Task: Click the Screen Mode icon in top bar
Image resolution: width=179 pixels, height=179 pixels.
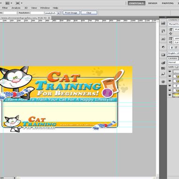Action: point(19,3)
